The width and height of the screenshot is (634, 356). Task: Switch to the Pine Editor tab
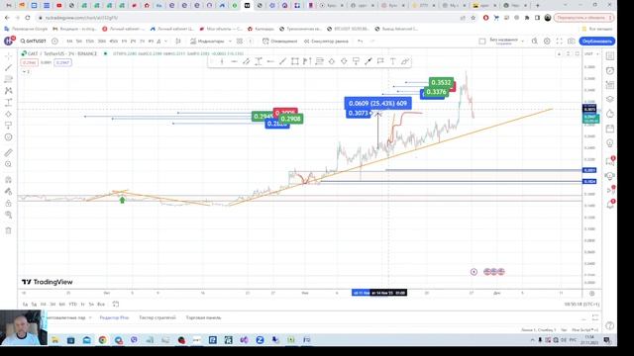point(114,317)
